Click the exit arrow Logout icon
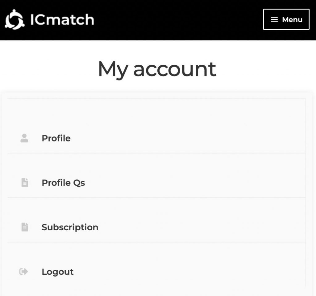Image resolution: width=316 pixels, height=296 pixels. point(23,272)
